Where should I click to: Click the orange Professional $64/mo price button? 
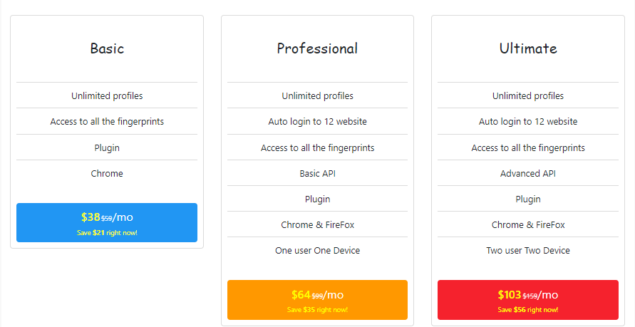pyautogui.click(x=318, y=300)
